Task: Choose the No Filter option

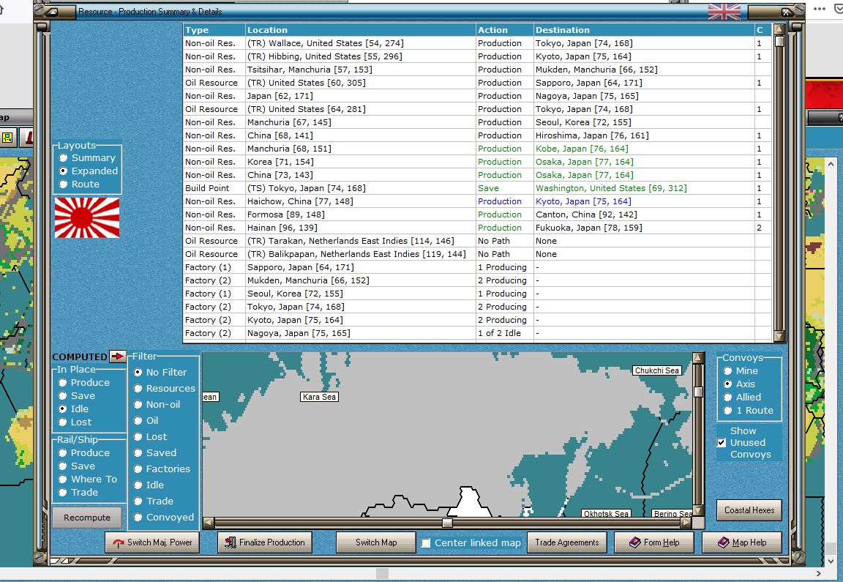Action: pyautogui.click(x=138, y=372)
